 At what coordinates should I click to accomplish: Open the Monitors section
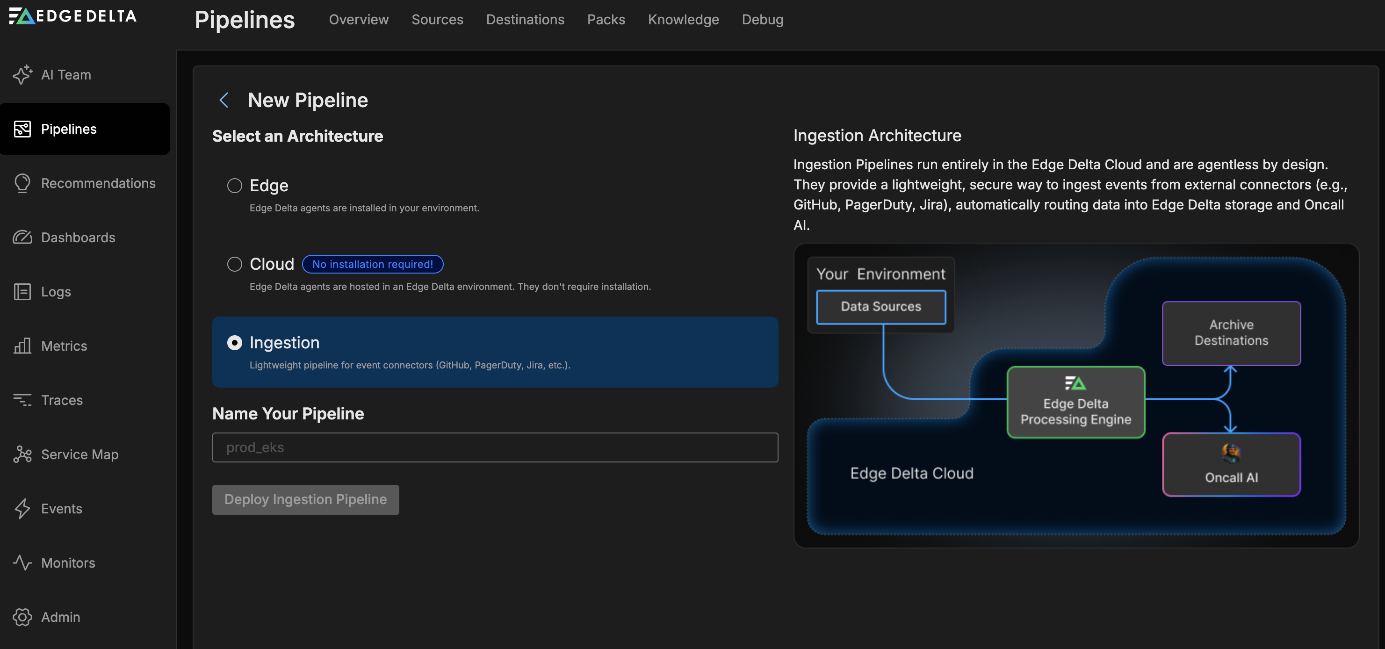pos(68,563)
